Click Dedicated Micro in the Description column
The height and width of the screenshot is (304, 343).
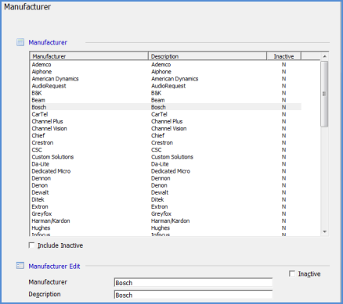click(x=171, y=171)
